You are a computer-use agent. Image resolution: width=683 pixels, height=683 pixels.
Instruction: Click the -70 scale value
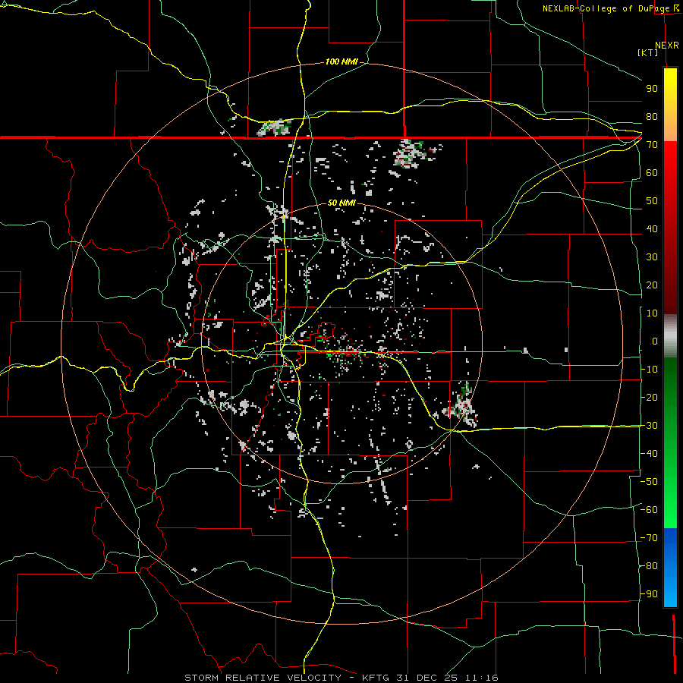pyautogui.click(x=649, y=538)
